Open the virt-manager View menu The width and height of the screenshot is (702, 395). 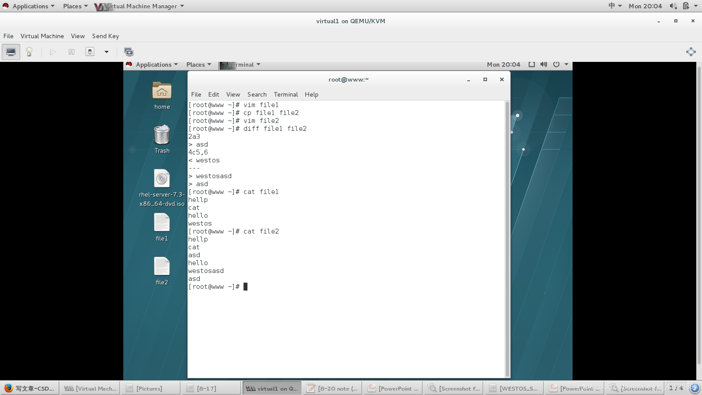click(x=78, y=36)
